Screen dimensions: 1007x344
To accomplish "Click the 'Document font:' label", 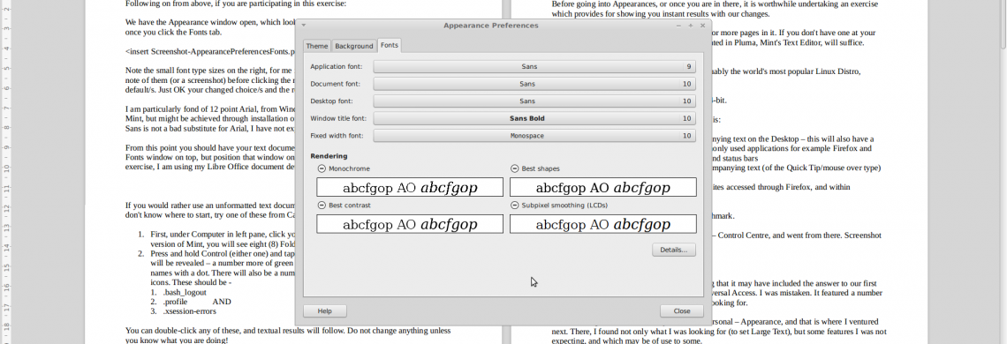I will click(336, 84).
